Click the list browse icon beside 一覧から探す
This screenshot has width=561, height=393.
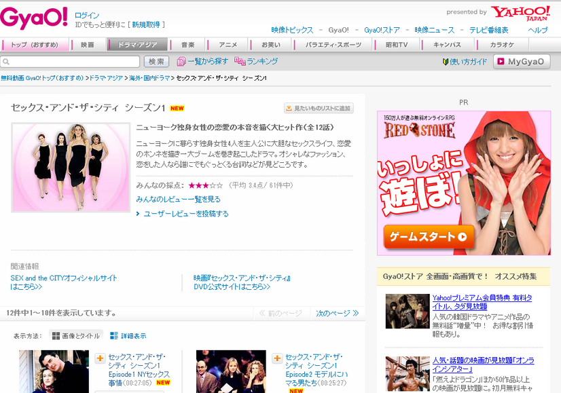[181, 62]
